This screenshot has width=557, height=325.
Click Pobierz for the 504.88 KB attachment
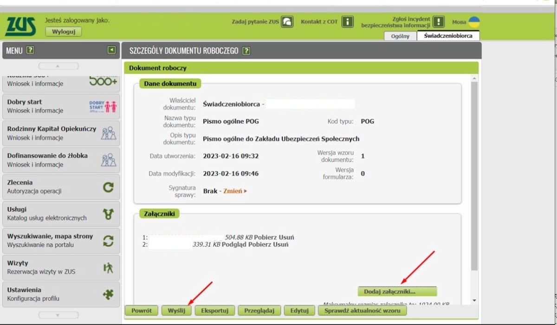click(266, 237)
